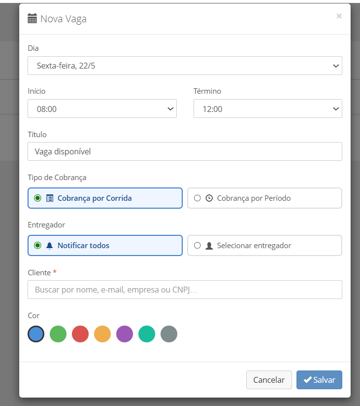Choose the orange color swatch

(x=102, y=334)
